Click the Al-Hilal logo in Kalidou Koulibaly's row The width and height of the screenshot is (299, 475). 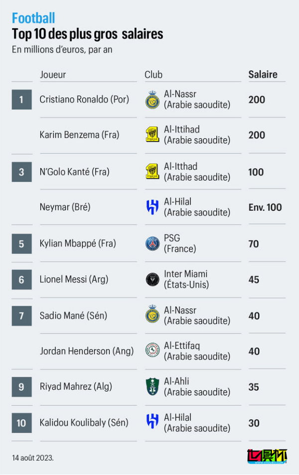coord(152,422)
